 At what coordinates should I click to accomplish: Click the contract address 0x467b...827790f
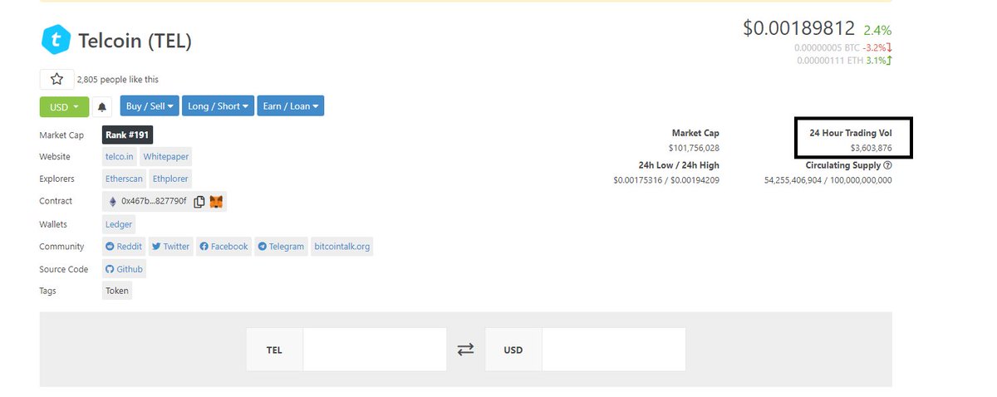click(x=154, y=201)
